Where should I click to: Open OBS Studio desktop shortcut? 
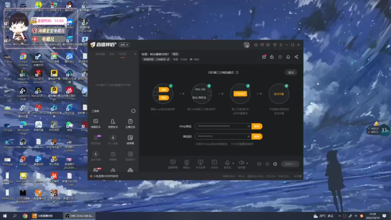[23, 144]
